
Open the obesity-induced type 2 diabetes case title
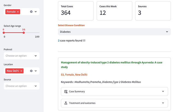tap(112, 65)
